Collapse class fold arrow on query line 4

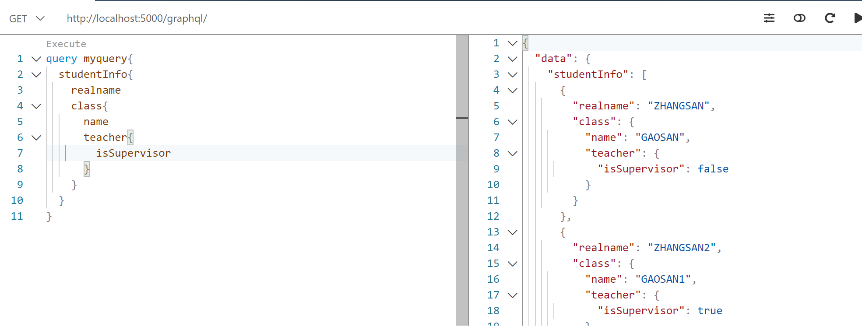point(36,106)
